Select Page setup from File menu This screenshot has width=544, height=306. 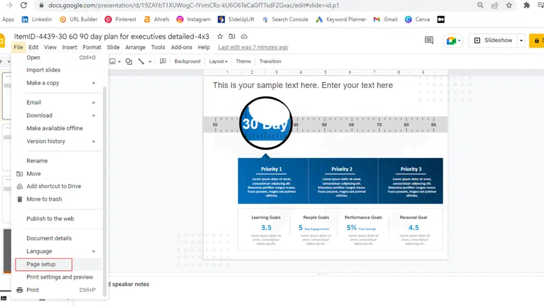[x=41, y=264]
